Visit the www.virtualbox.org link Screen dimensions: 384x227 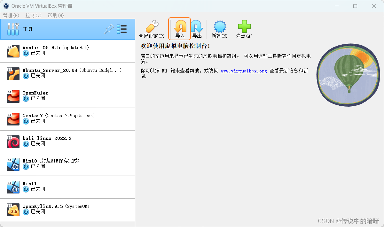point(244,71)
